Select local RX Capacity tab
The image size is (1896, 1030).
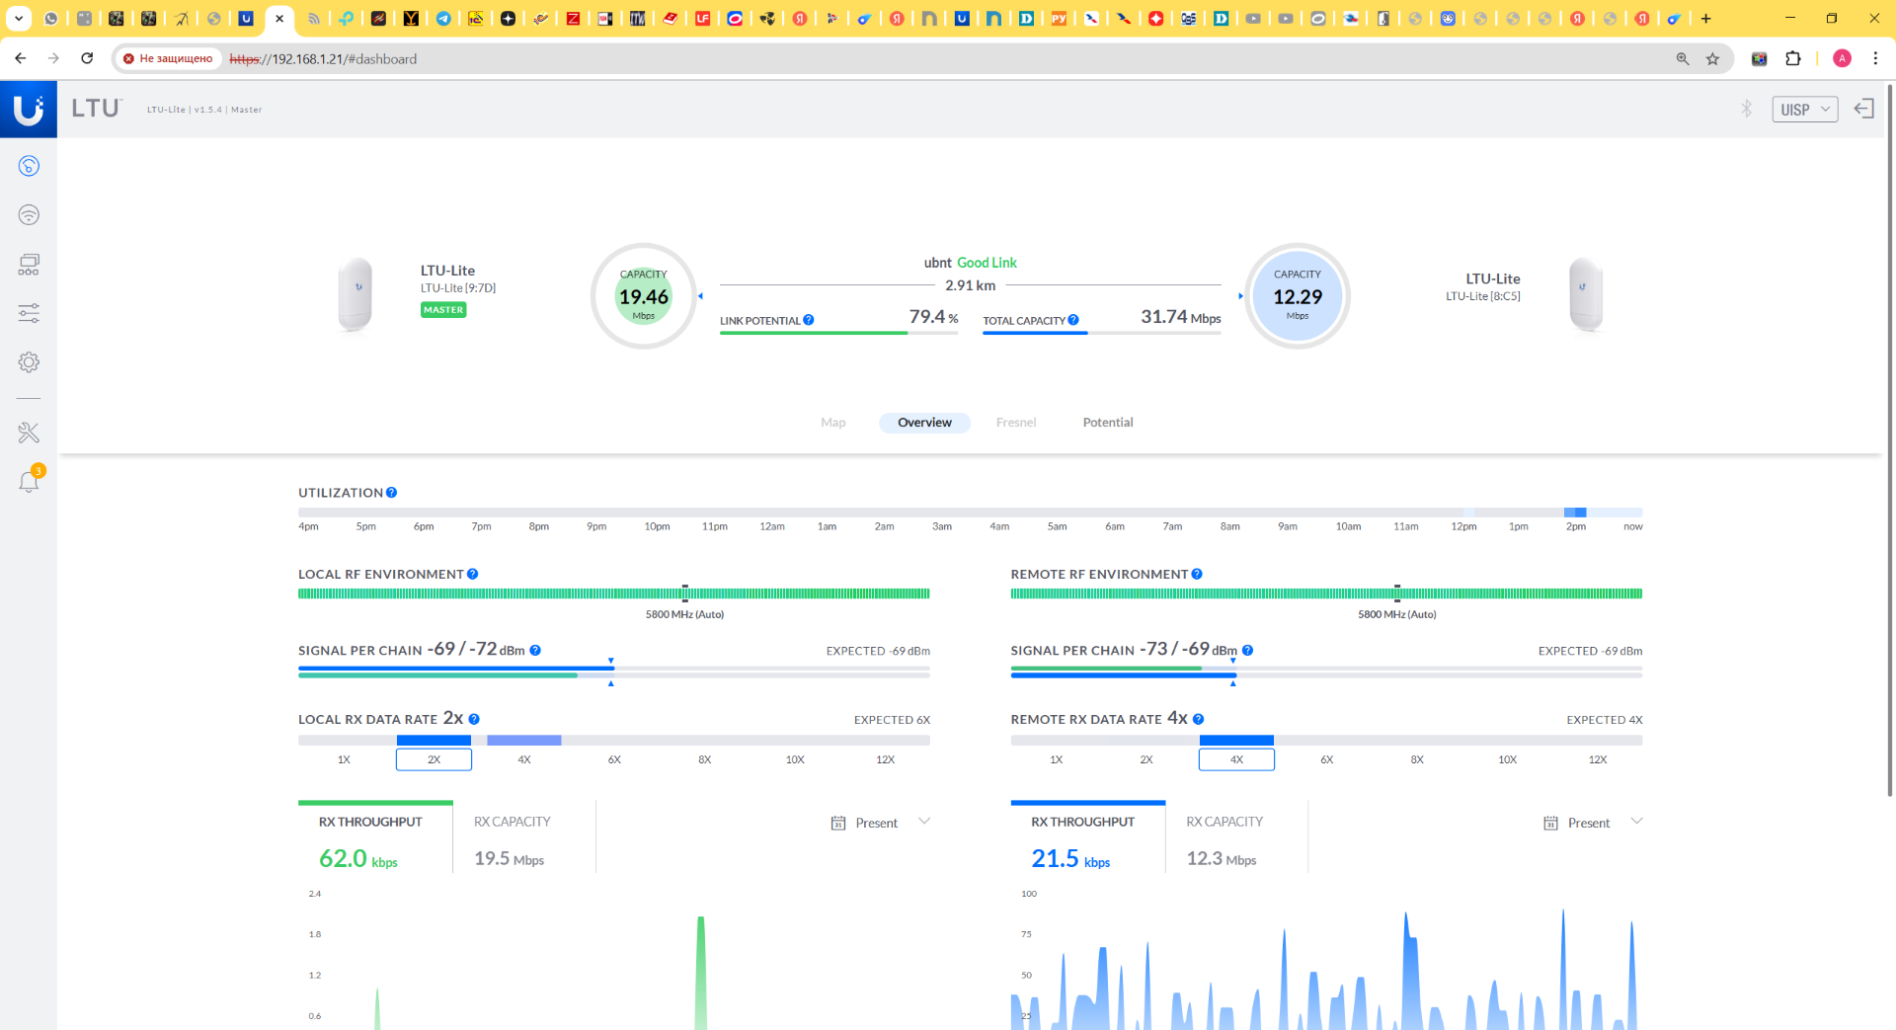524,837
